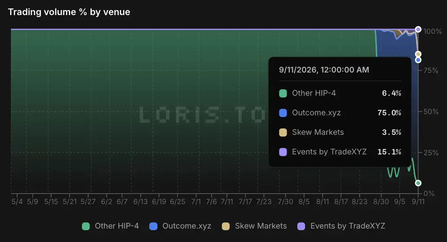Viewport: 447px width, 242px height.
Task: Click the "9/5" x-axis date label
Action: click(400, 202)
